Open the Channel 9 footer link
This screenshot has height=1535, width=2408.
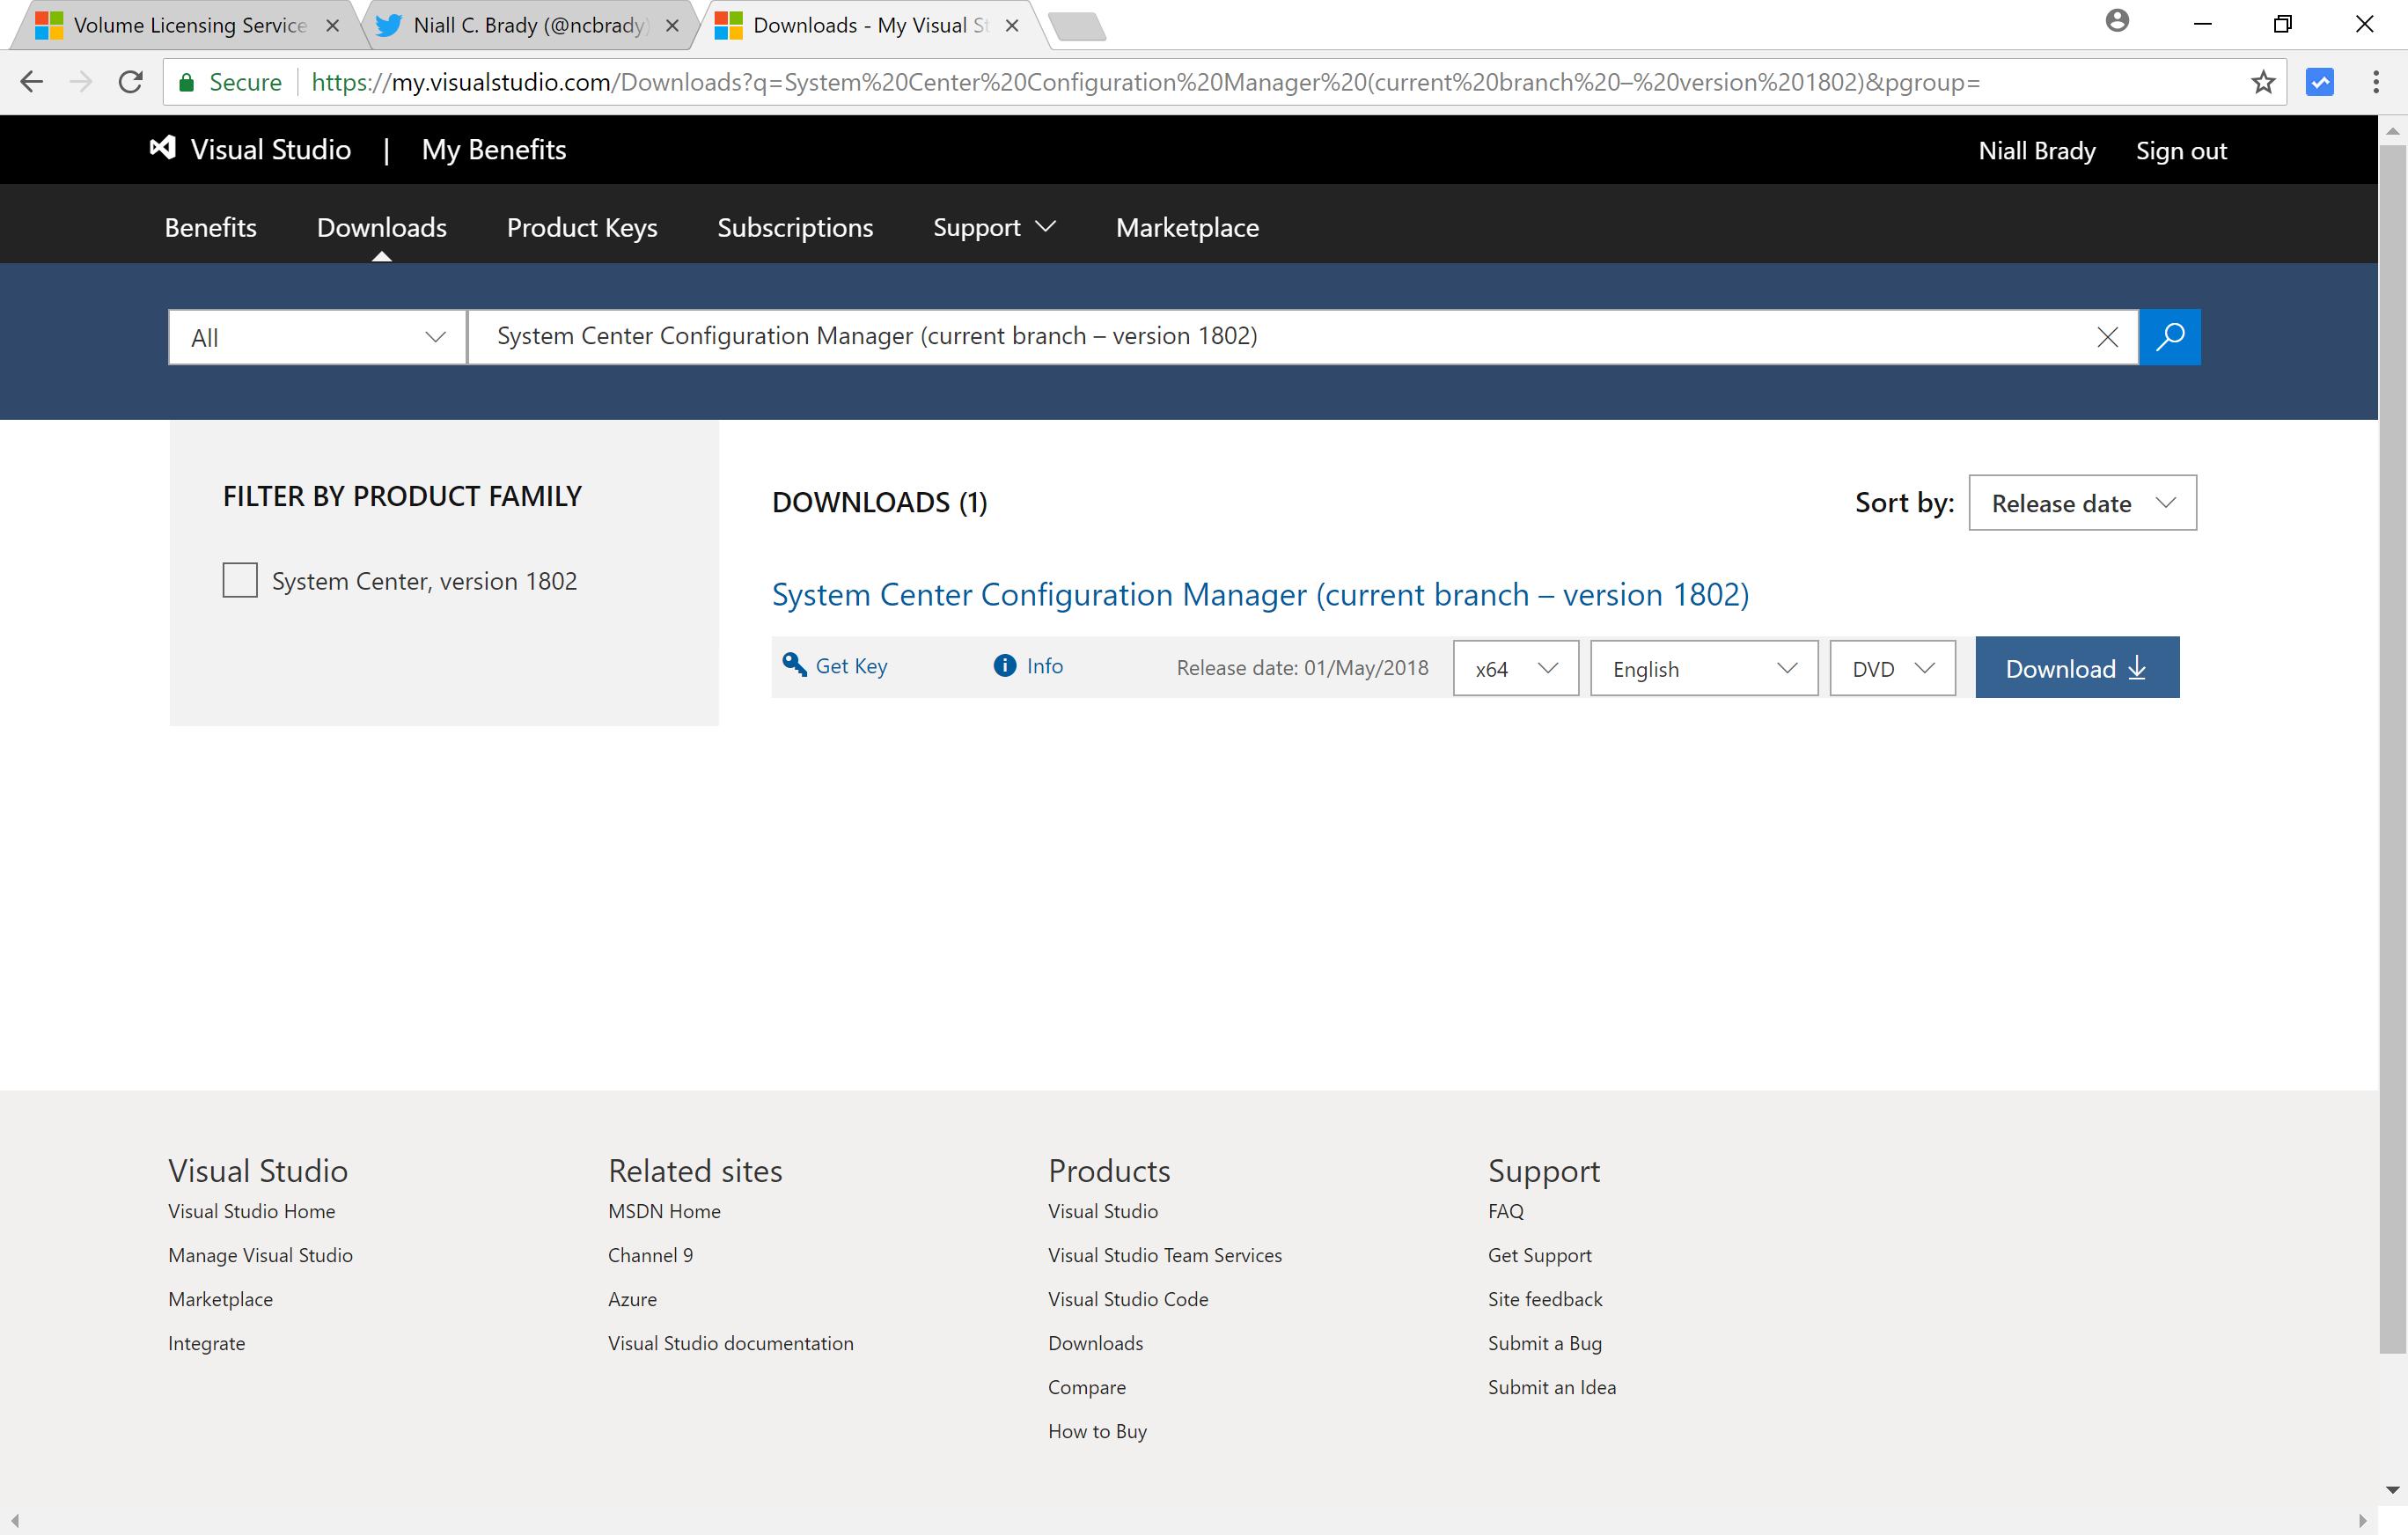(x=650, y=1254)
